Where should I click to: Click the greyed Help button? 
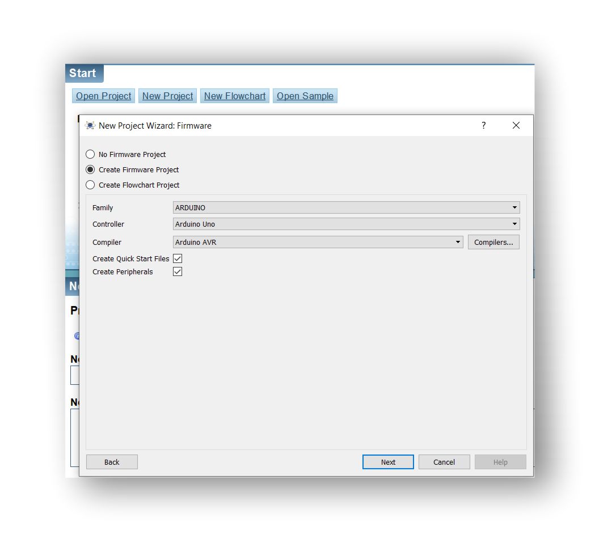[x=500, y=462]
